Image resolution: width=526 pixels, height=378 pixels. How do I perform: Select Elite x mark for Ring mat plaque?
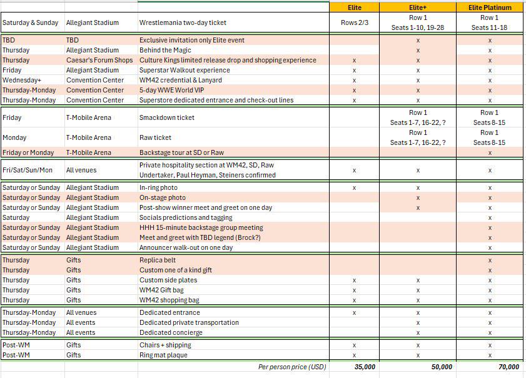(x=354, y=356)
